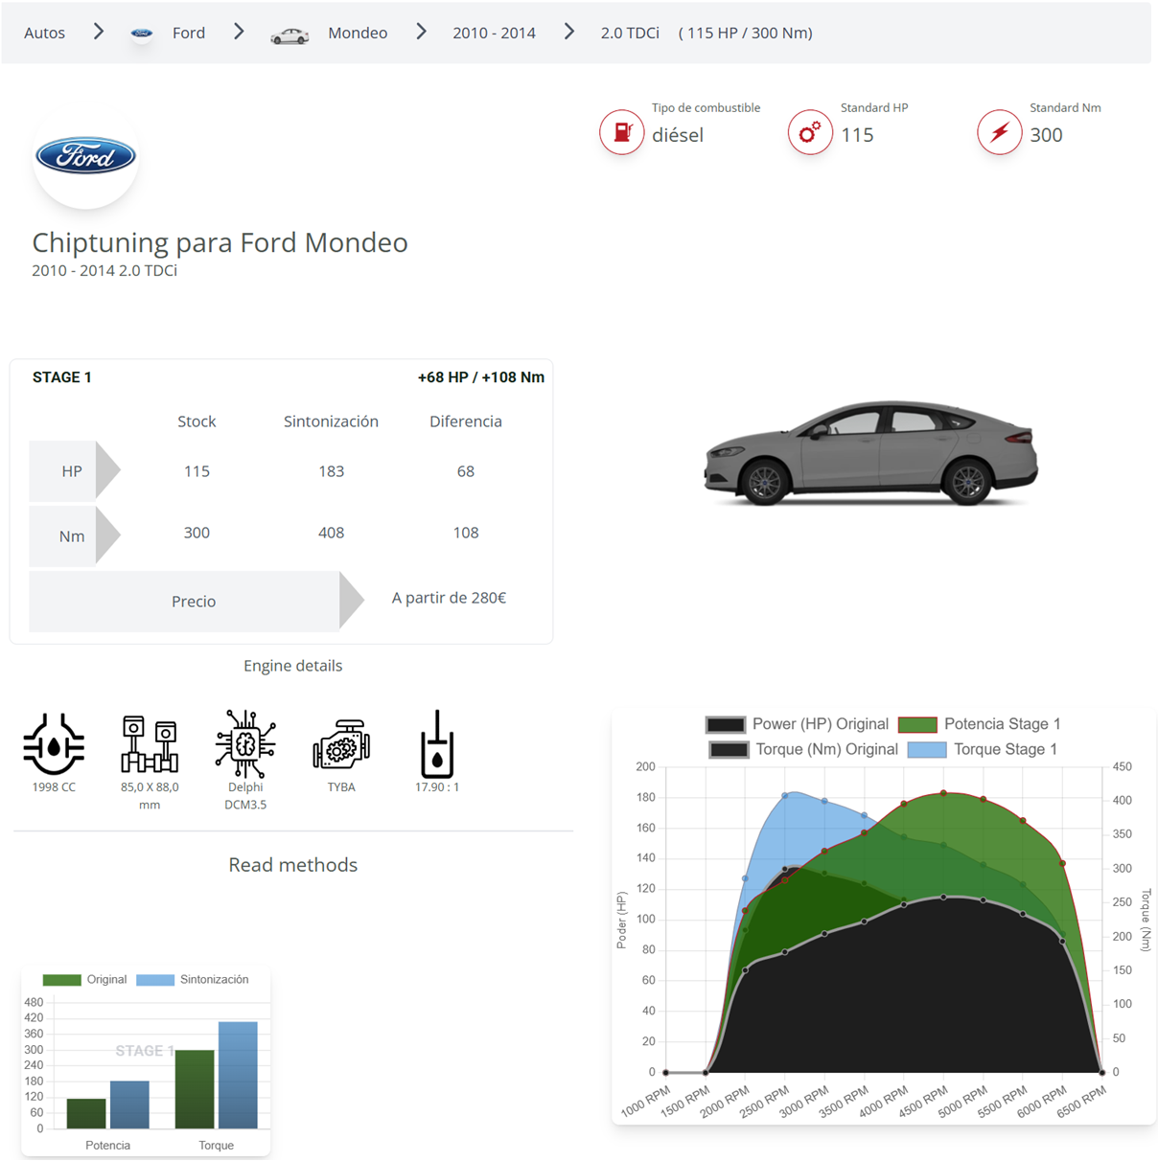Click the TYBA engine code icon
The image size is (1158, 1161).
pyautogui.click(x=341, y=745)
